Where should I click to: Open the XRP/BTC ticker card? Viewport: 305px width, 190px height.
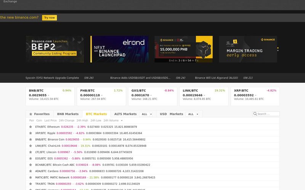[x=255, y=97]
